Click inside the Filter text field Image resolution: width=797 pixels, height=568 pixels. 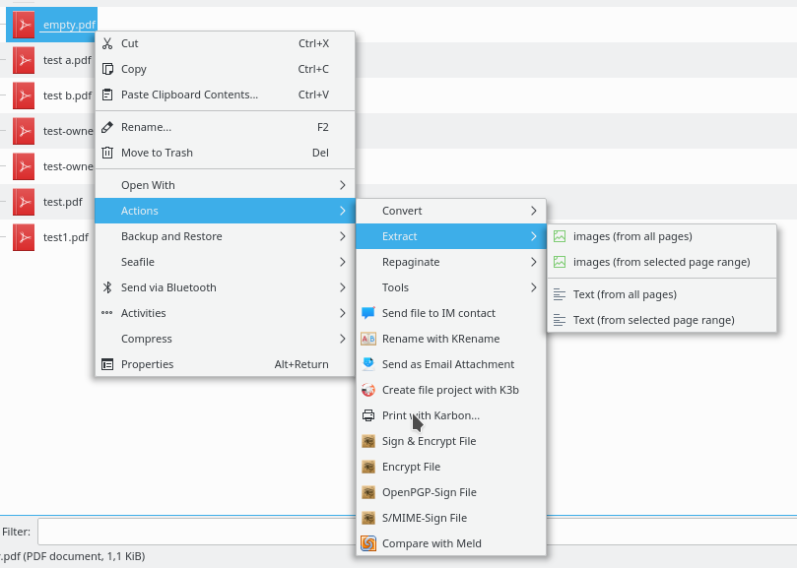(x=417, y=532)
